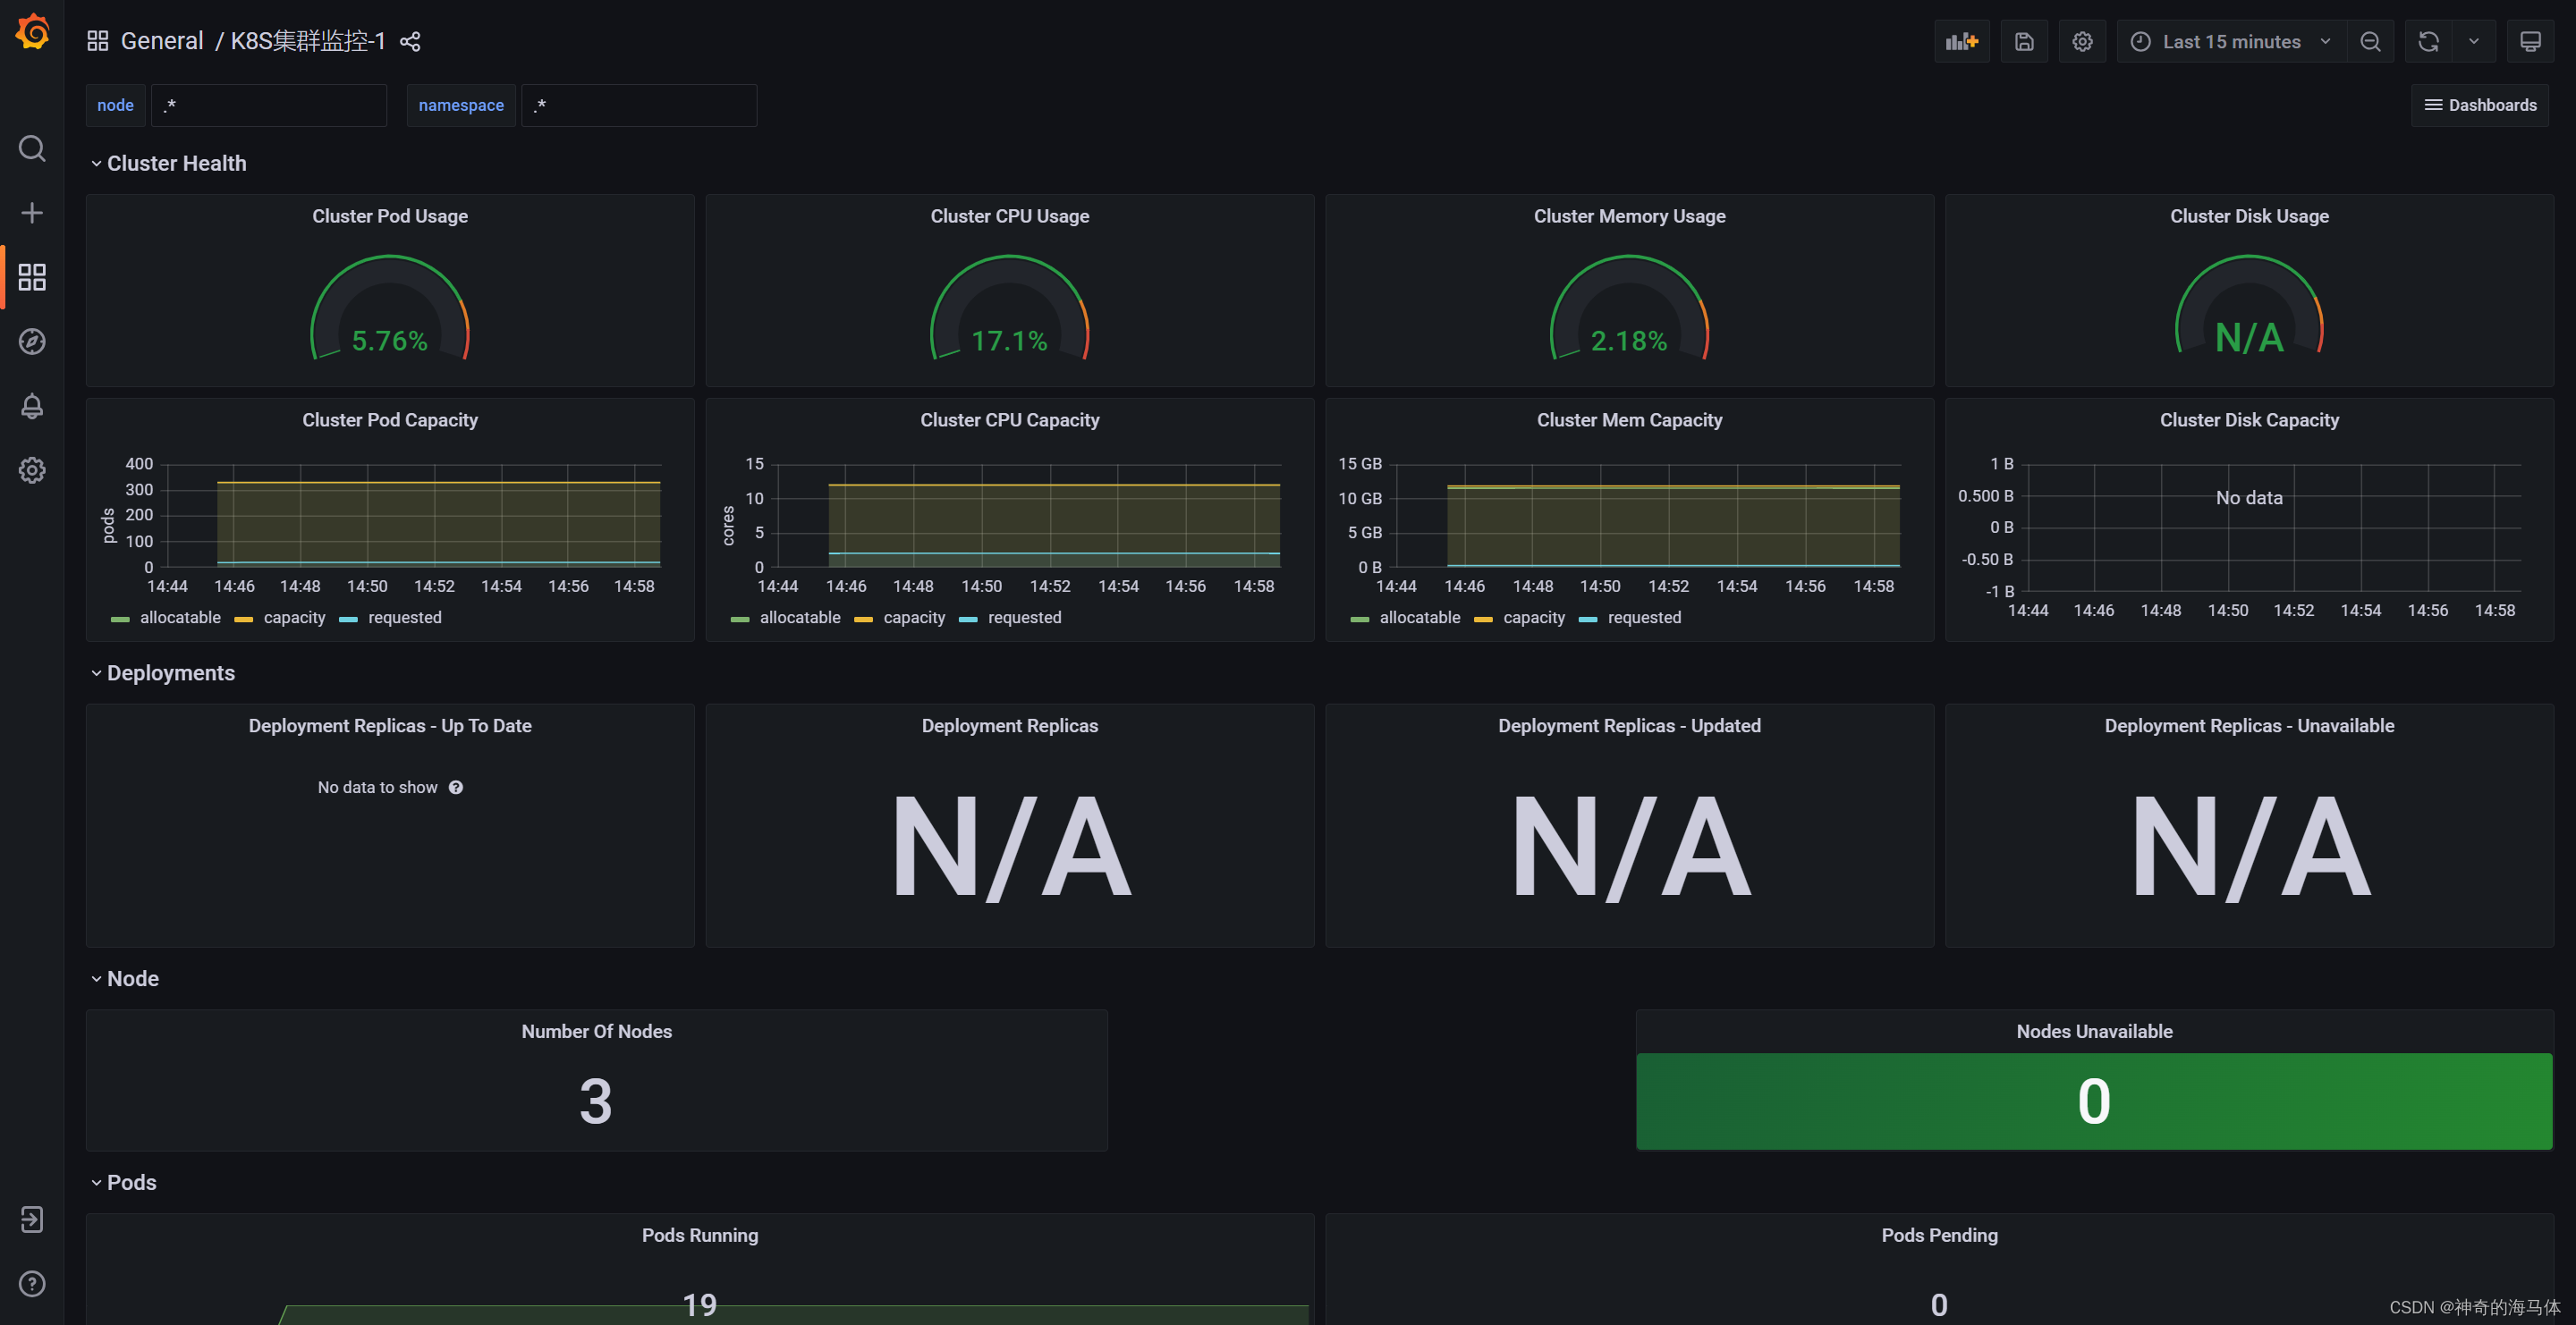Click the Cluster CPU Usage 17.1% gauge
The image size is (2576, 1325).
pos(1010,309)
